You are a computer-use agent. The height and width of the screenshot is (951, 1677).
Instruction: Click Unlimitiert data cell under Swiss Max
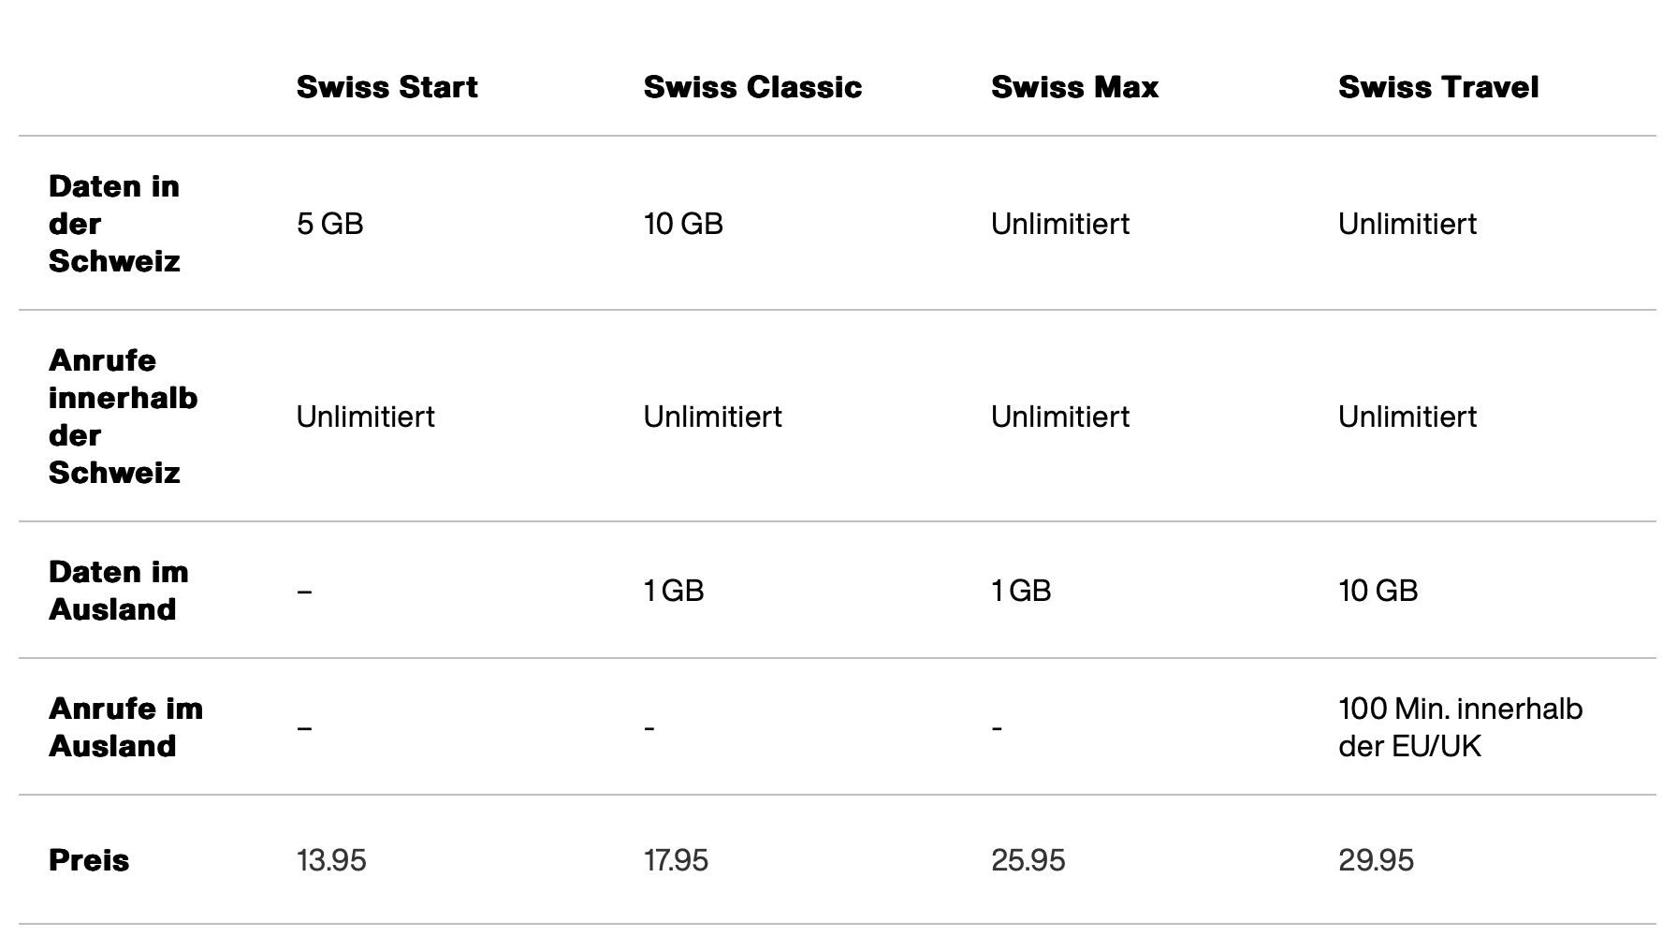[1060, 224]
